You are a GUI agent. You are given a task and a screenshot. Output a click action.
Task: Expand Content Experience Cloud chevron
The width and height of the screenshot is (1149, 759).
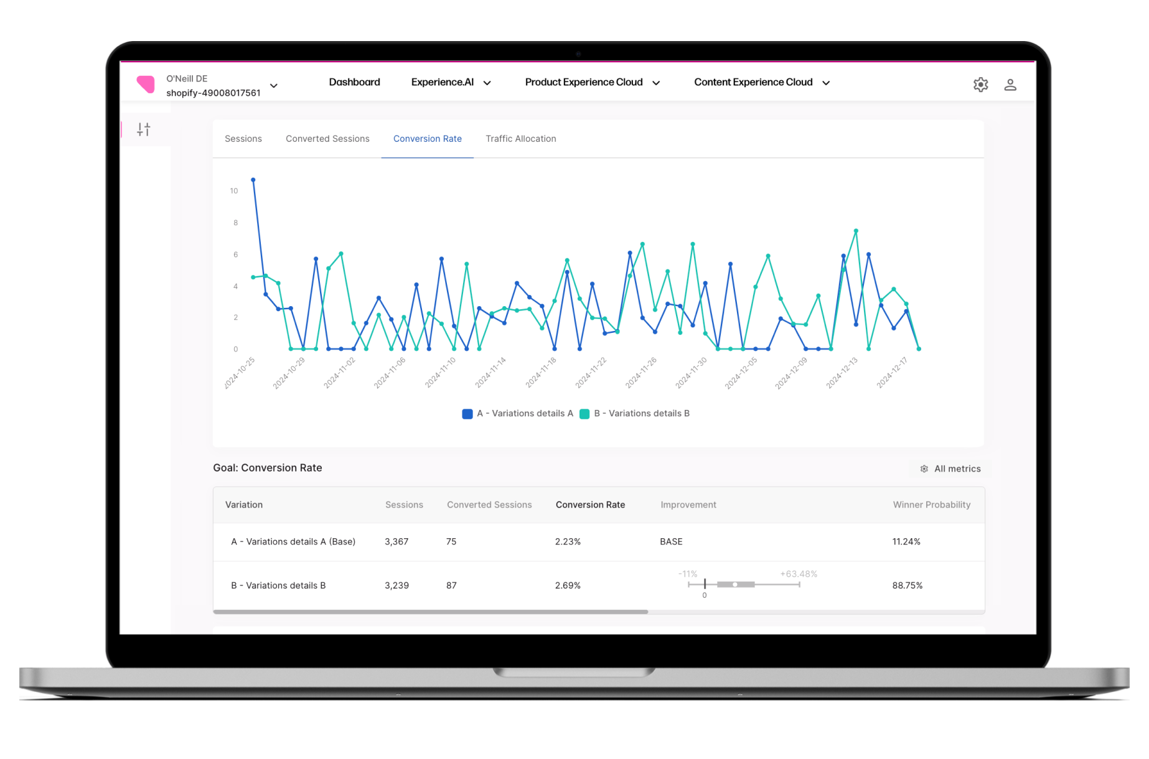tap(826, 83)
